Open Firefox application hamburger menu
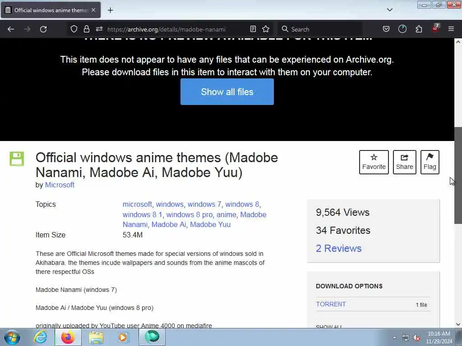 451,29
